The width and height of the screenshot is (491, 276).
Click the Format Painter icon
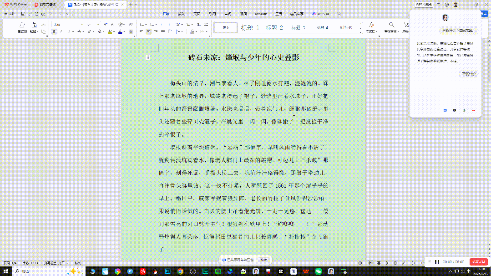(22, 25)
